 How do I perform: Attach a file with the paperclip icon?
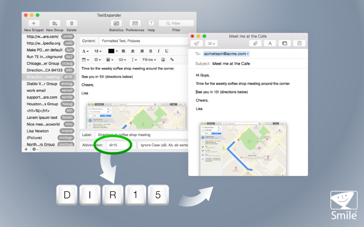[x=255, y=43]
